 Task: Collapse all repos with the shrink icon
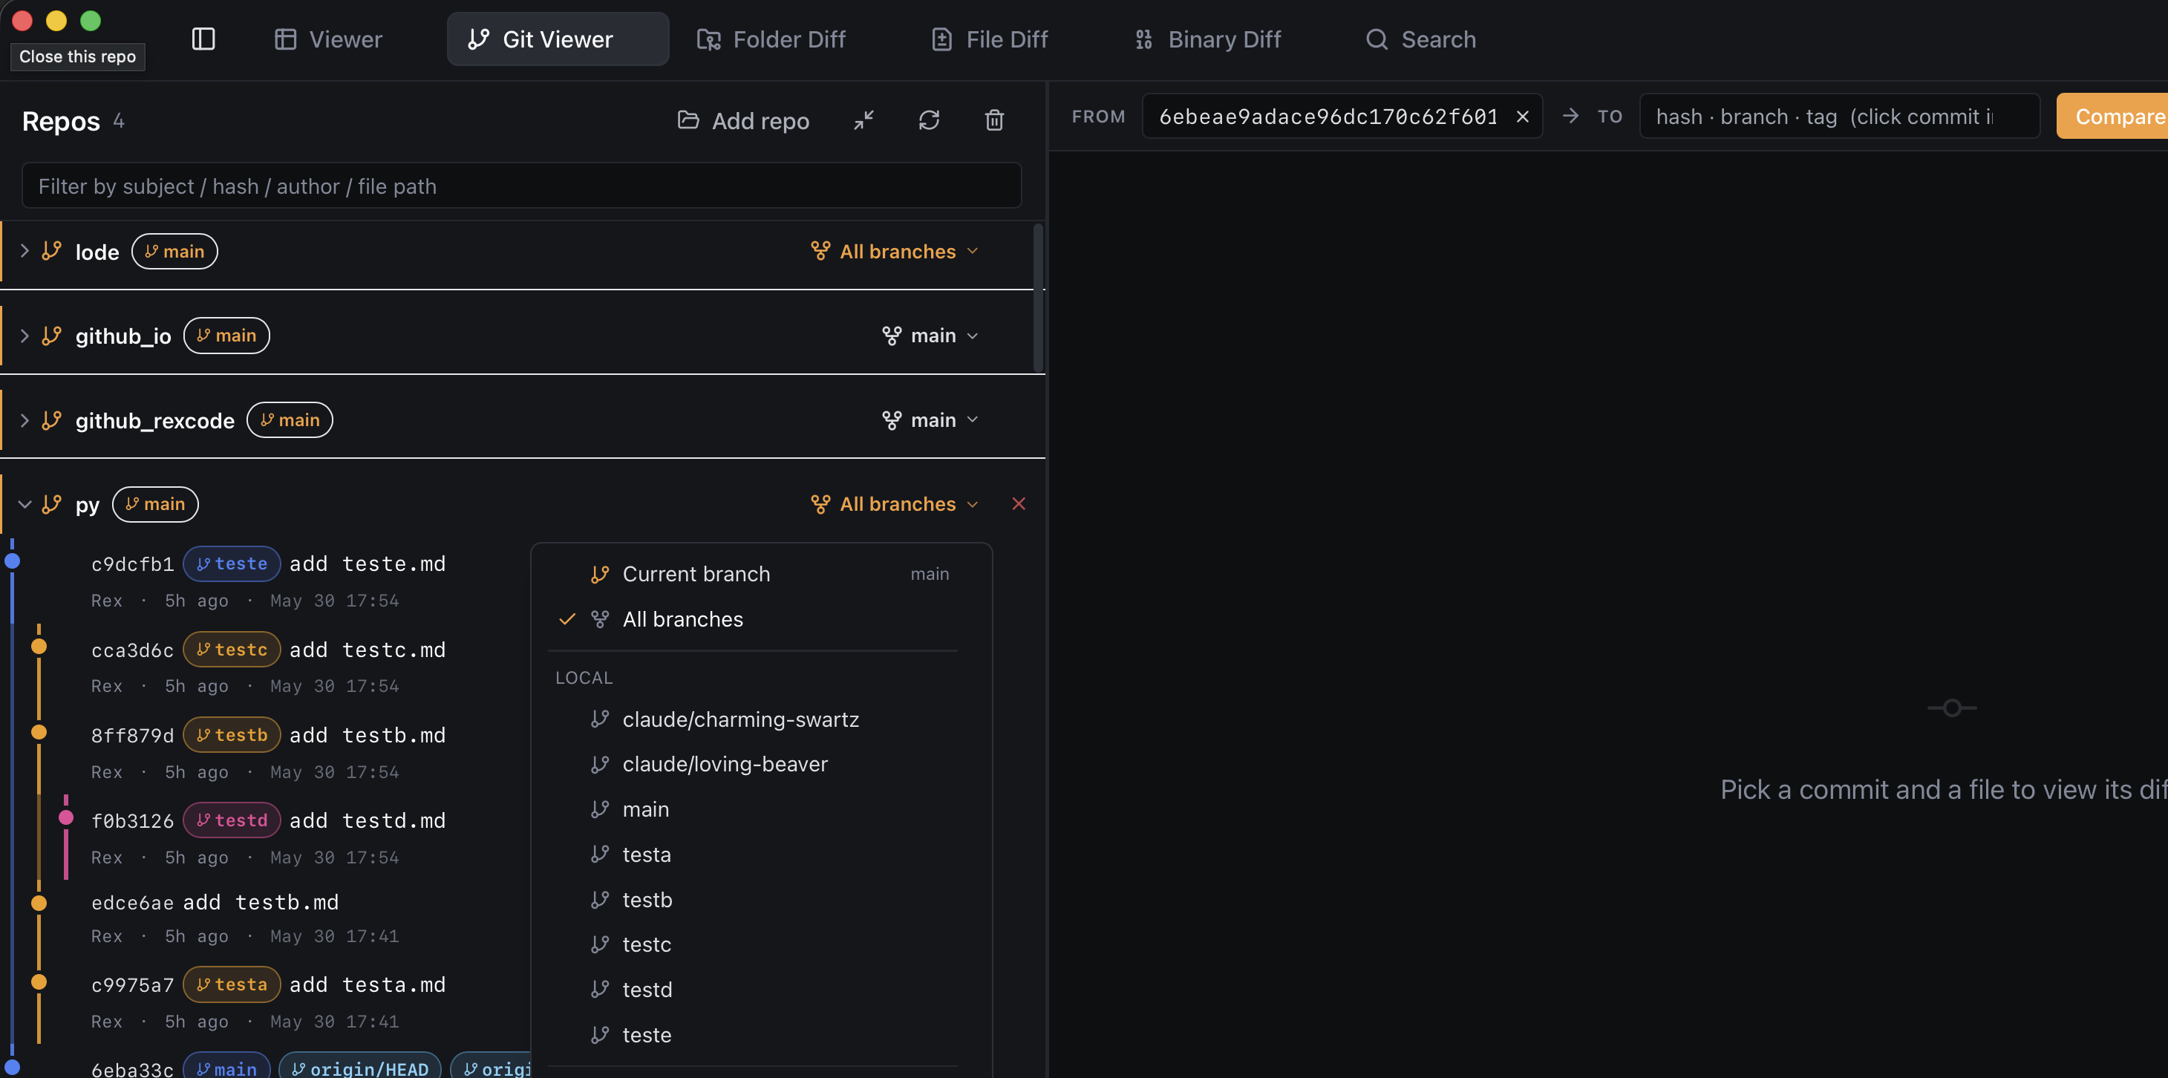coord(863,120)
